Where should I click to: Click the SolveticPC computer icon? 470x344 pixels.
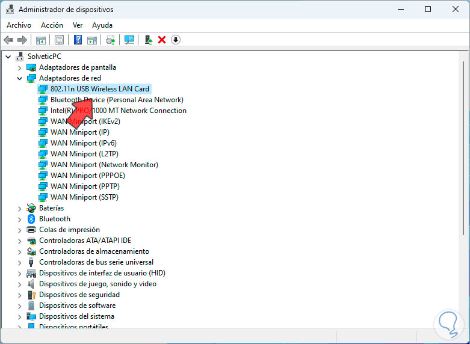(20, 57)
